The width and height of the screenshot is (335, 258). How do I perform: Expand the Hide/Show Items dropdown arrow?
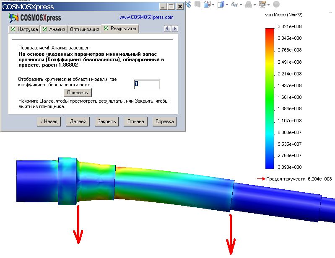coord(241,5)
